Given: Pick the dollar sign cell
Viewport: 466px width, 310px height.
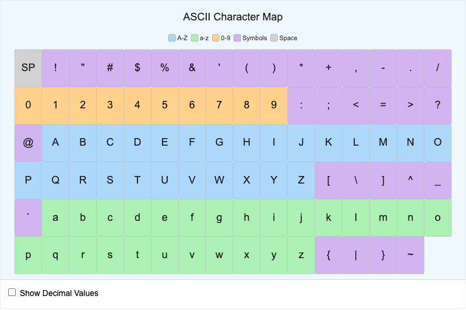Looking at the screenshot, I should (137, 68).
